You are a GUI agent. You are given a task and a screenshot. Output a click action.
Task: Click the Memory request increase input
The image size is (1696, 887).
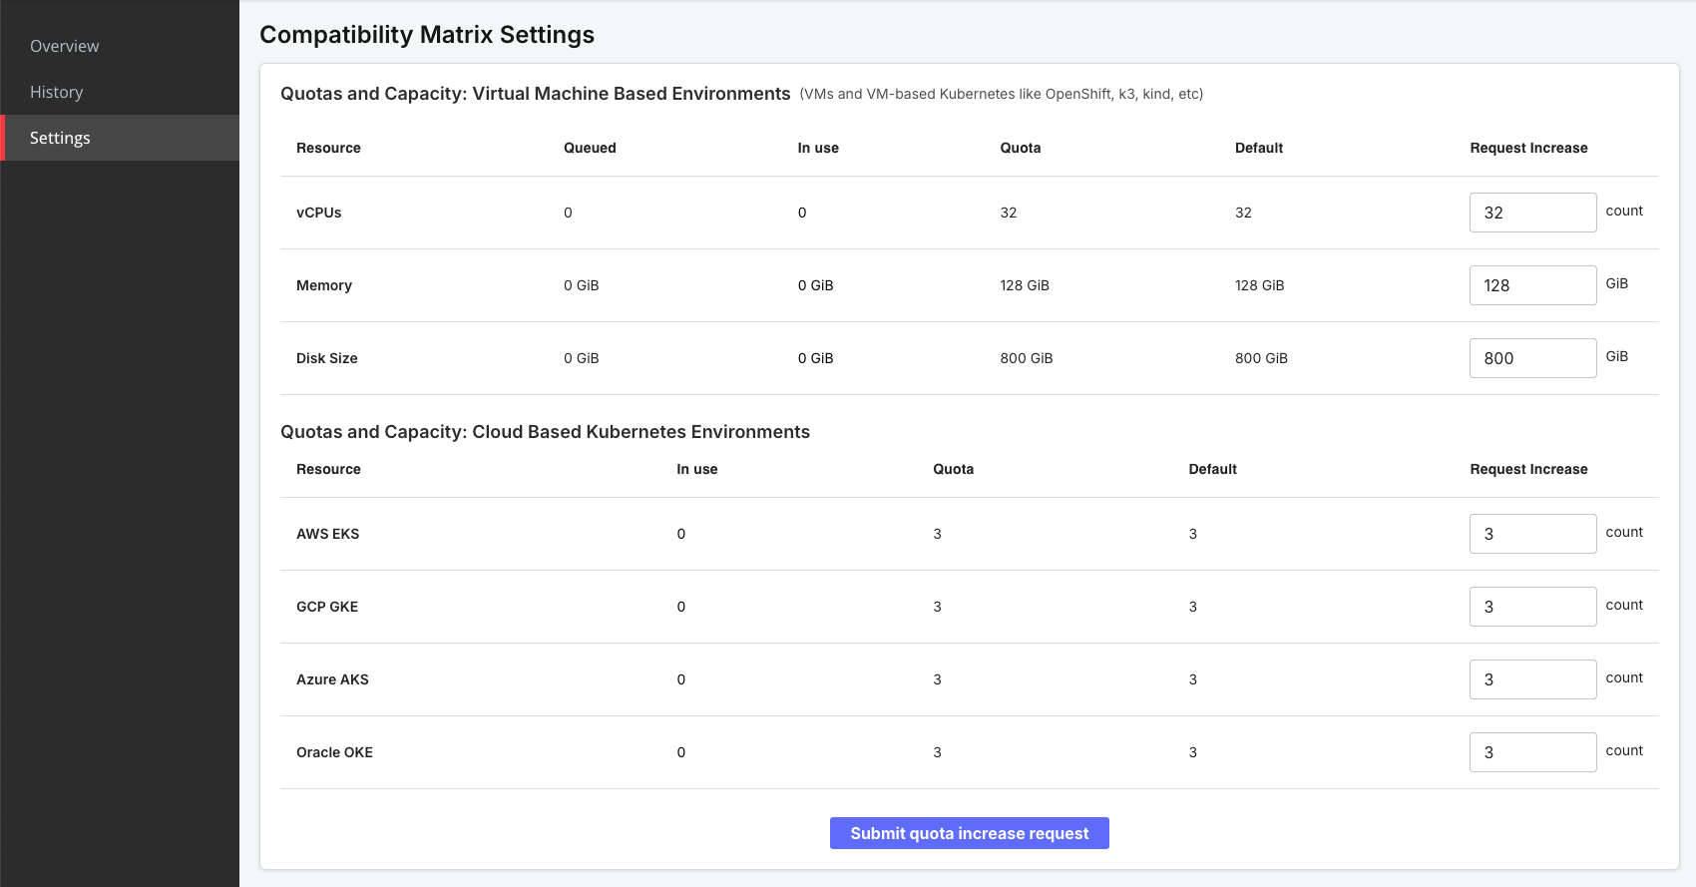click(1532, 285)
